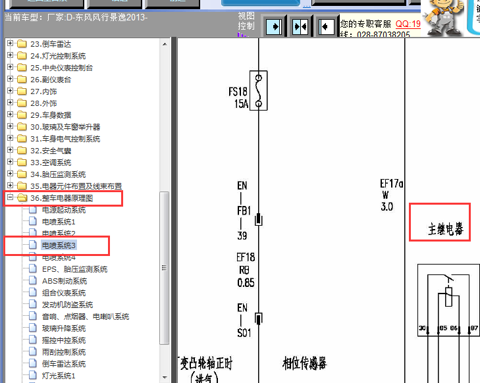Viewport: 480px width, 383px height.
Task: Select the 33.空调系统 tree item
Action: click(51, 163)
